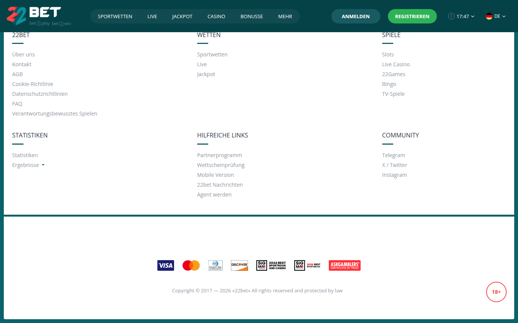
Task: Click the WETTEN section heading
Action: (209, 35)
